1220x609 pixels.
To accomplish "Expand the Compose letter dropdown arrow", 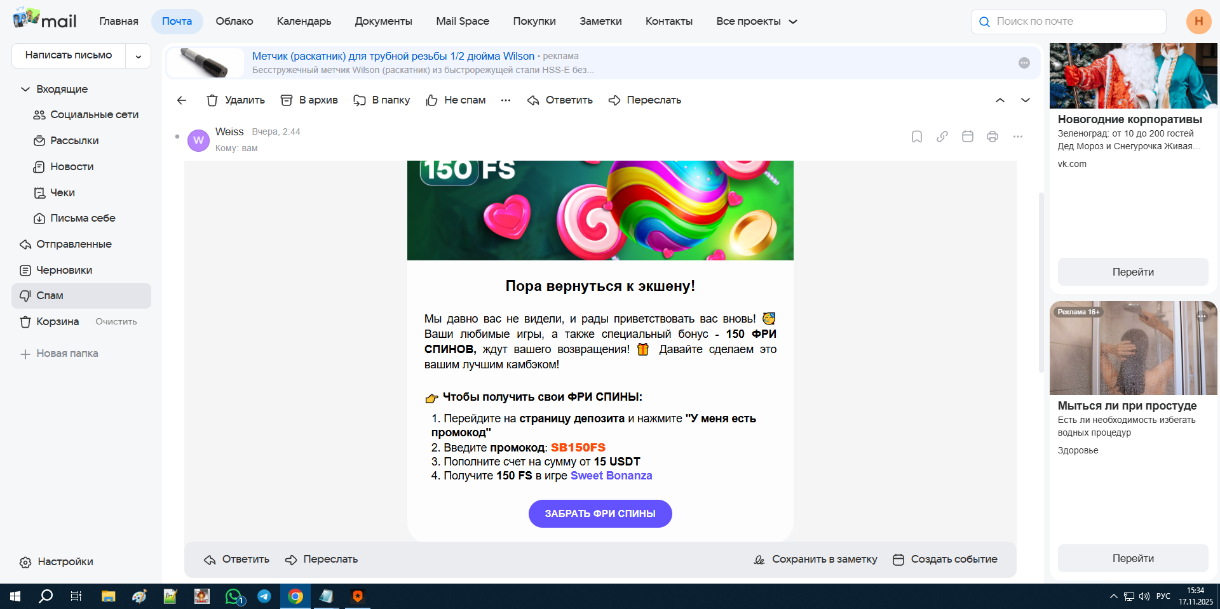I will click(x=139, y=57).
